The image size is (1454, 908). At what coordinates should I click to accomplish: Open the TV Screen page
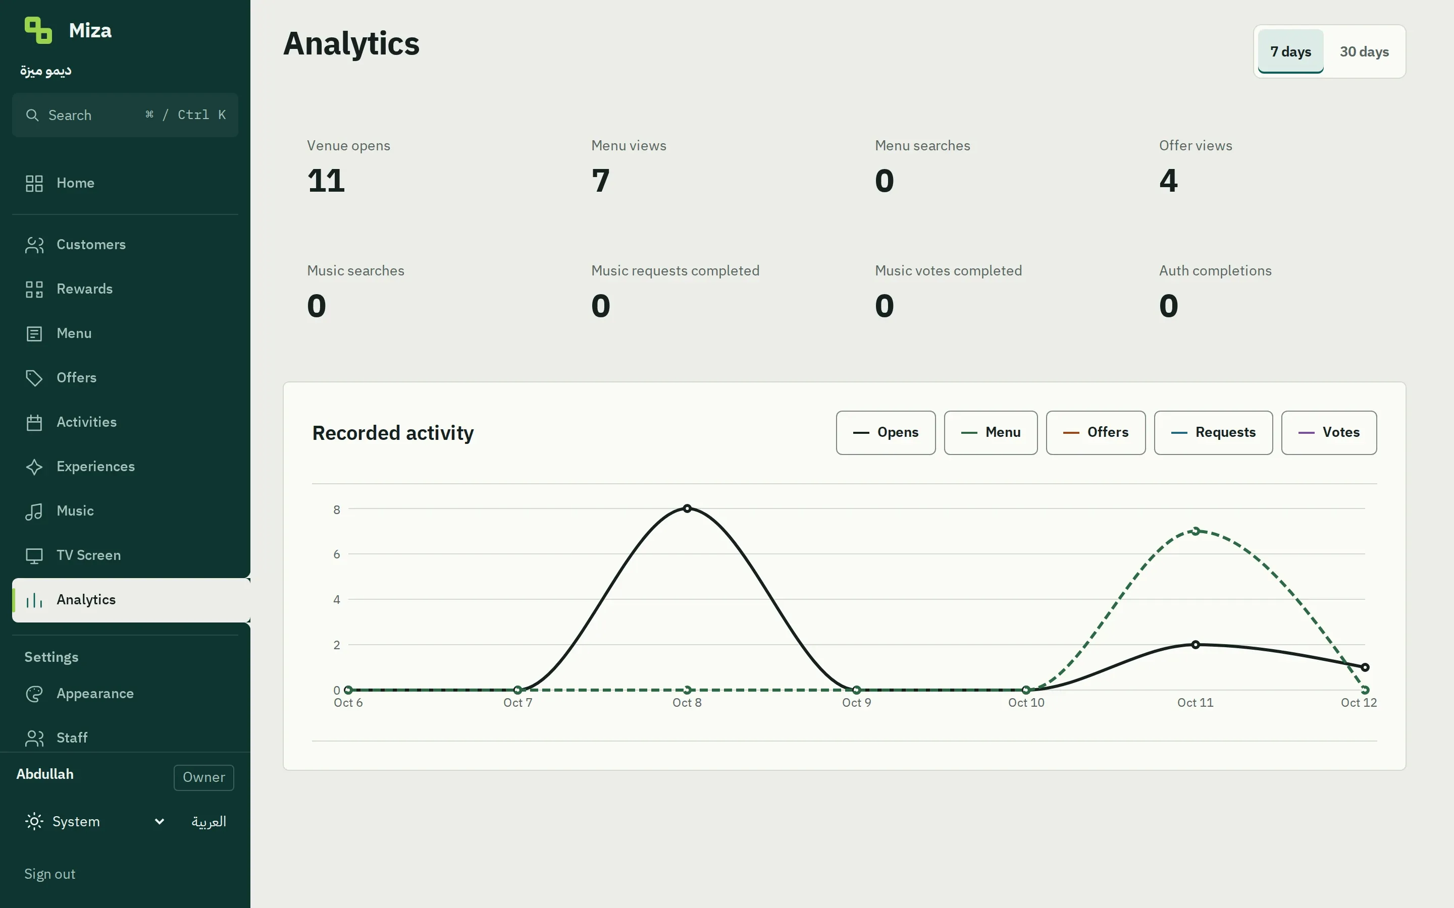pos(125,556)
